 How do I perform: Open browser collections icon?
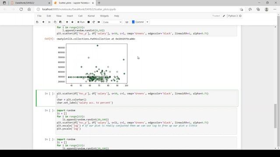[258, 9]
